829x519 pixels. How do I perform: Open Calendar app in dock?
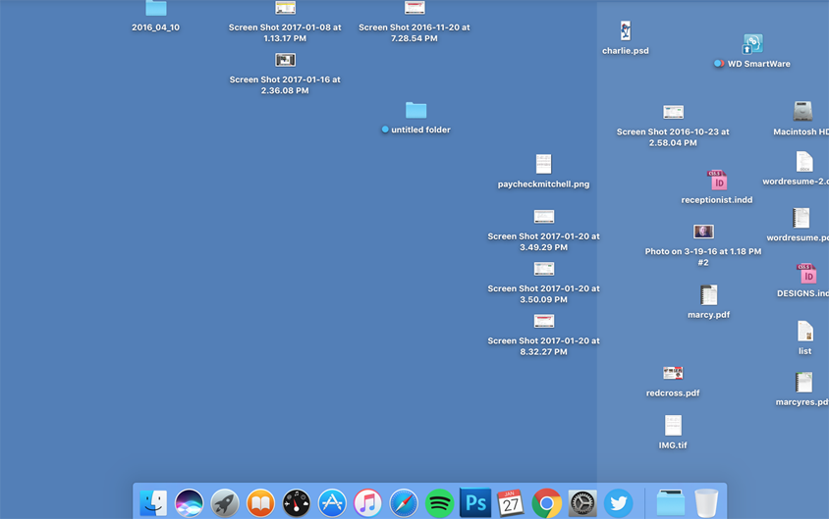point(511,502)
